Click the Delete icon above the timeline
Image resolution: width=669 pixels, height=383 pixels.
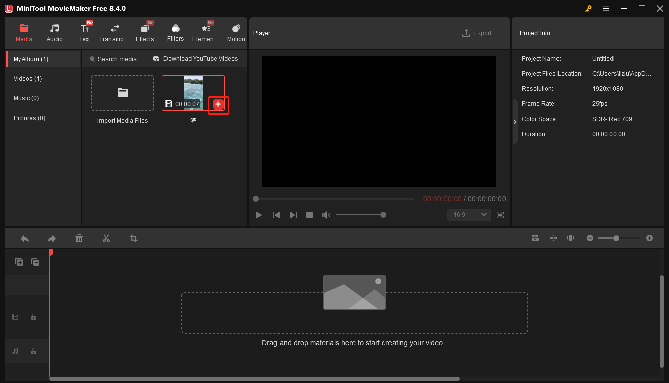click(x=79, y=238)
